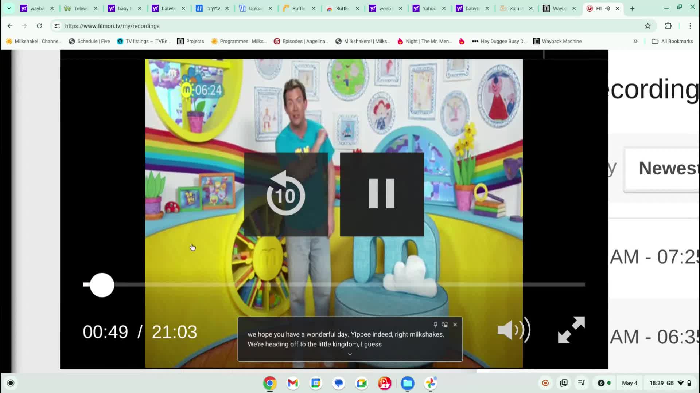Screen dimensions: 700x393
Task: Rewind the video 10 seconds
Action: 286,194
